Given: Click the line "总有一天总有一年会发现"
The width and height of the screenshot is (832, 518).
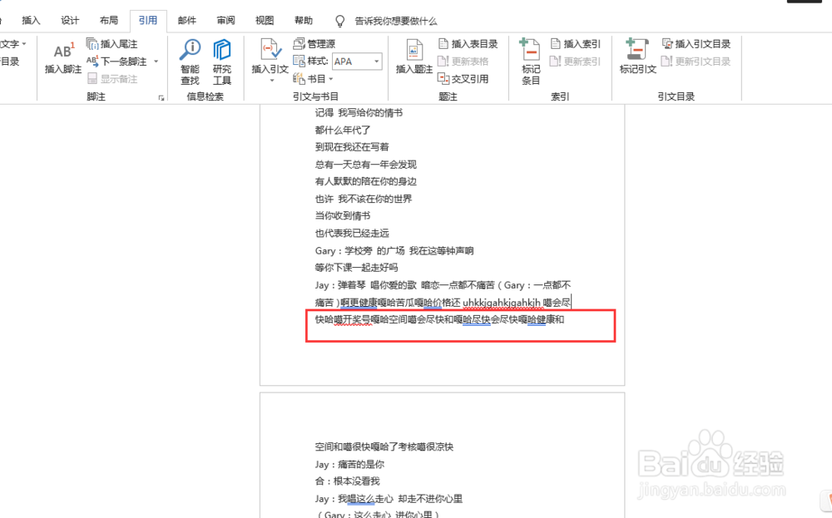Looking at the screenshot, I should 365,165.
